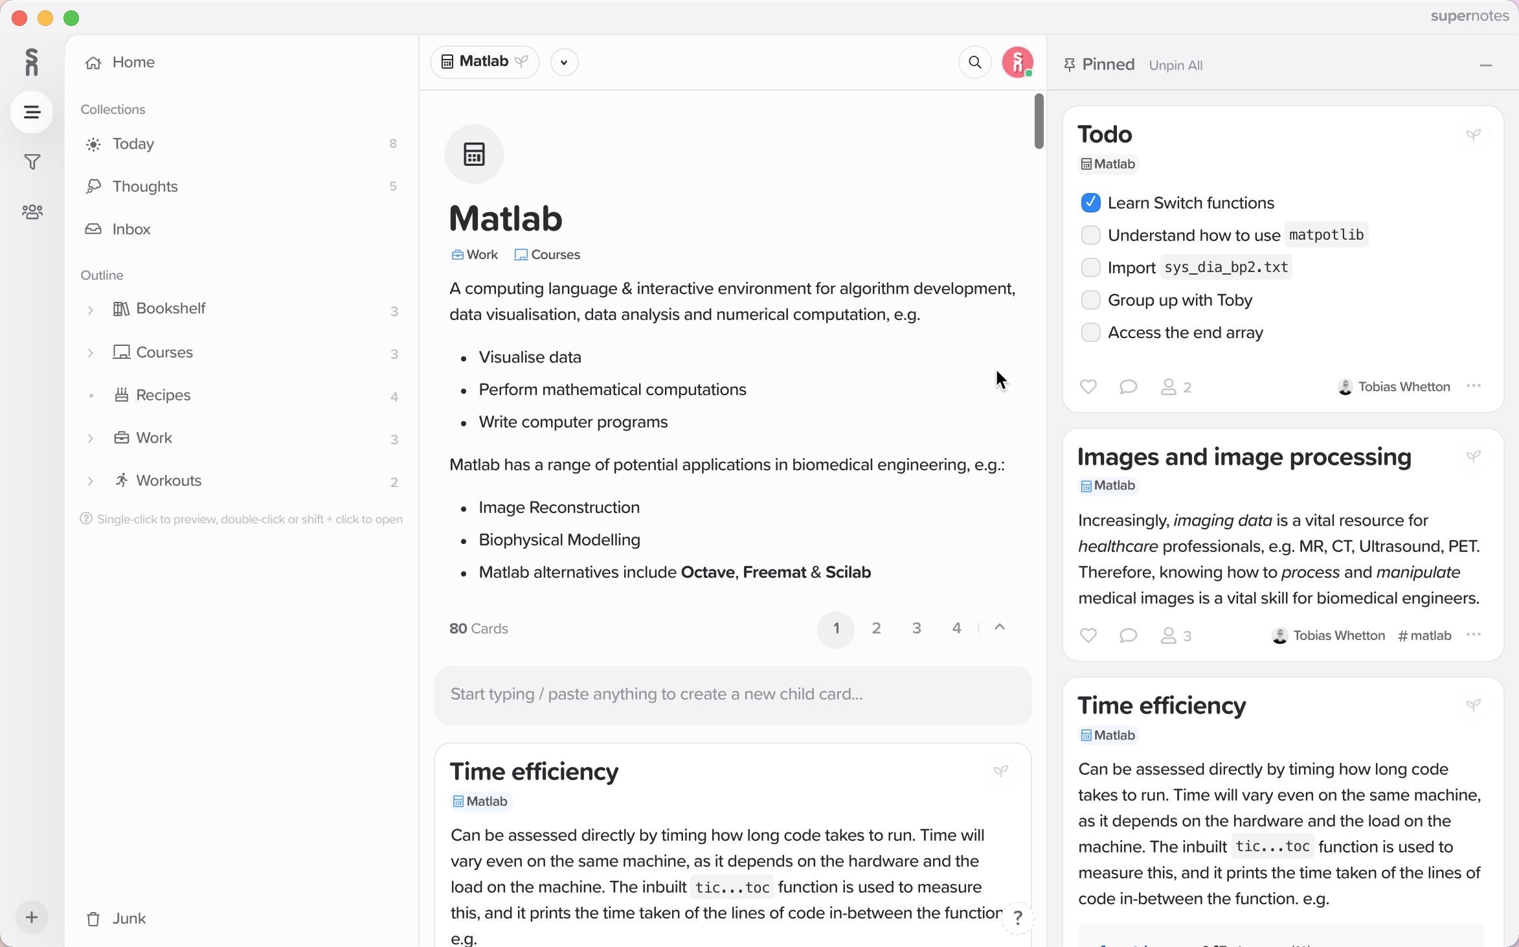The height and width of the screenshot is (947, 1519).
Task: Expand the Bookshelf outline item
Action: click(x=91, y=310)
